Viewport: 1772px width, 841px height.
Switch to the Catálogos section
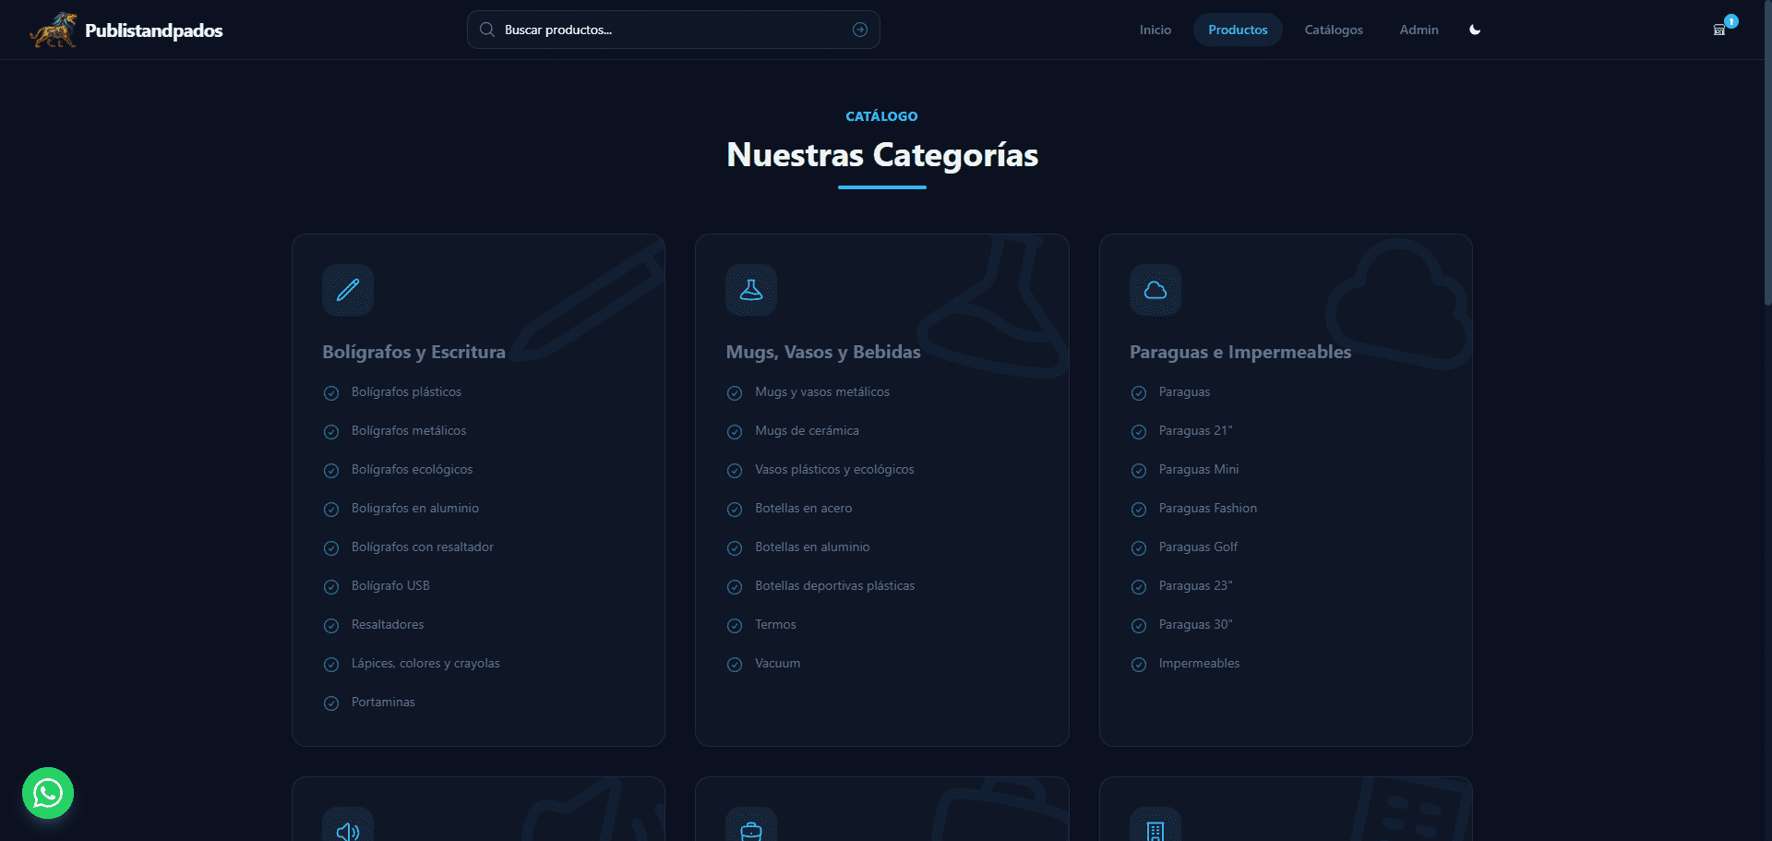[1334, 29]
